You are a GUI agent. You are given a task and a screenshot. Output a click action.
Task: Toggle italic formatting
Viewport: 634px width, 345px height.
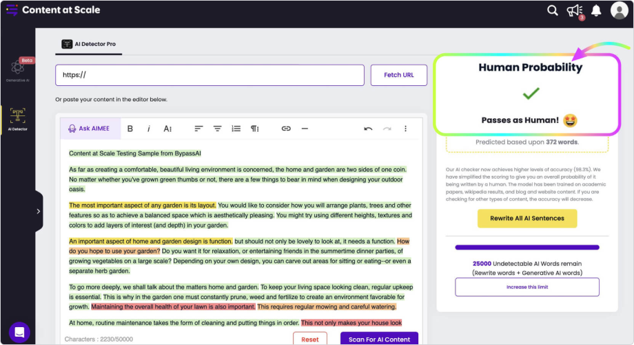149,129
